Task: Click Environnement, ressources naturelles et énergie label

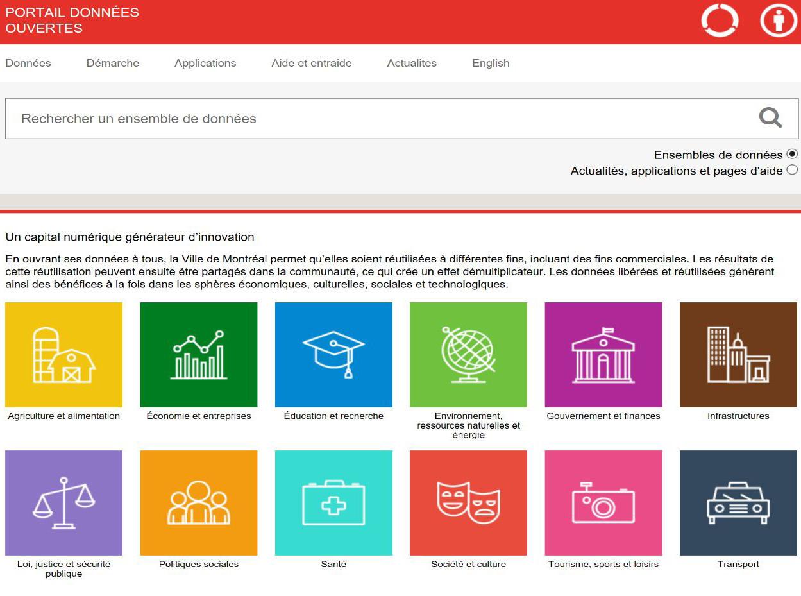Action: point(468,425)
